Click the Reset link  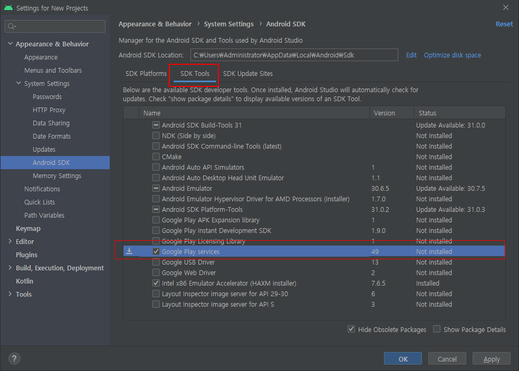[x=504, y=24]
